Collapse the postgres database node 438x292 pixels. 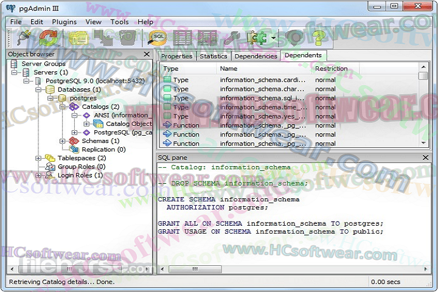pyautogui.click(x=50, y=98)
